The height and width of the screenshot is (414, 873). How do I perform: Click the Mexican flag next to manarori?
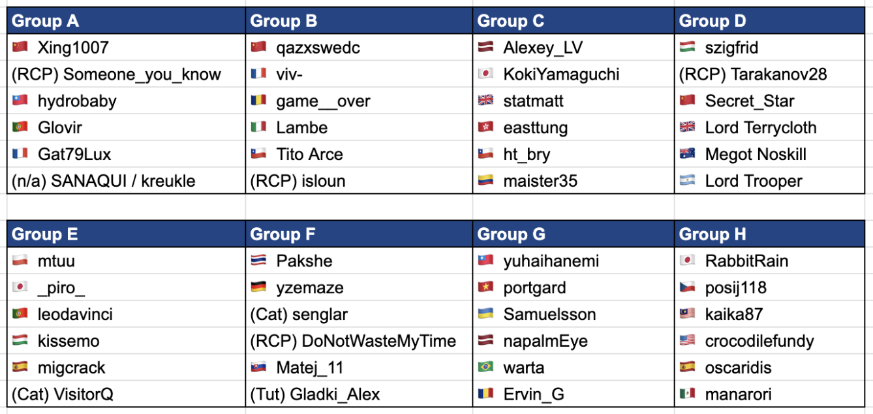(687, 394)
